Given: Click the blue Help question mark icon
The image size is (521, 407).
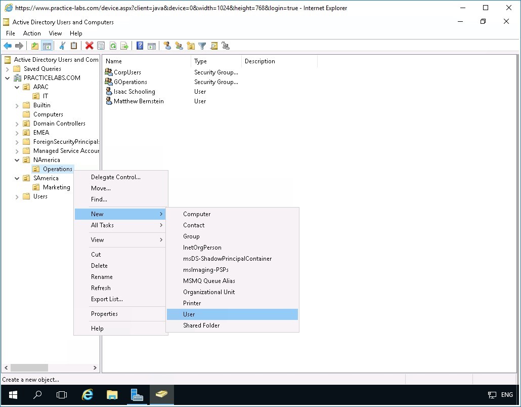Looking at the screenshot, I should (140, 46).
